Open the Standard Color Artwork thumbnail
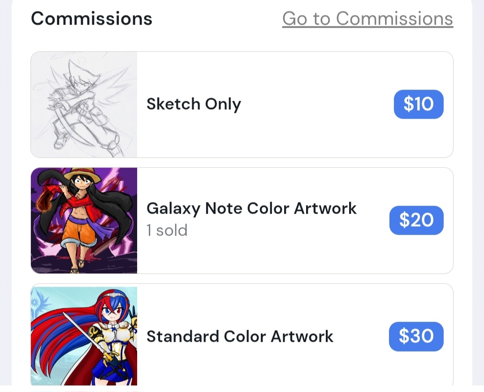 (x=84, y=336)
